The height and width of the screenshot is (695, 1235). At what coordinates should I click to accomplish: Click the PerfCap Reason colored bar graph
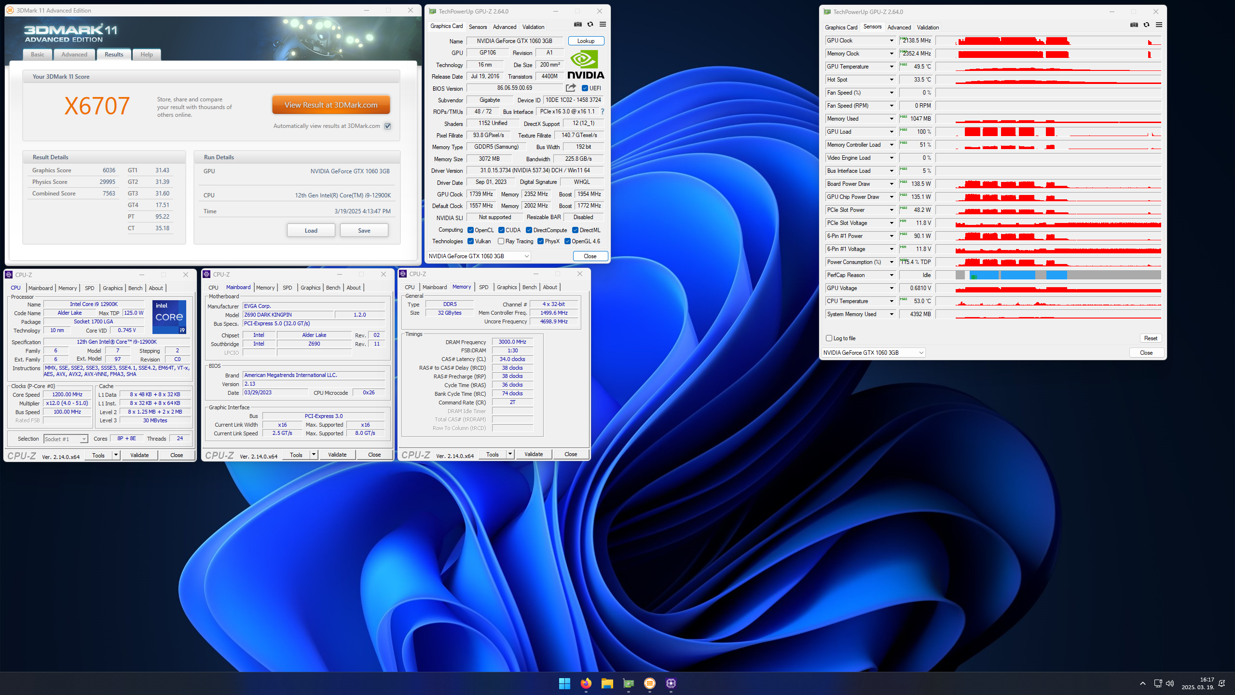tap(1048, 275)
